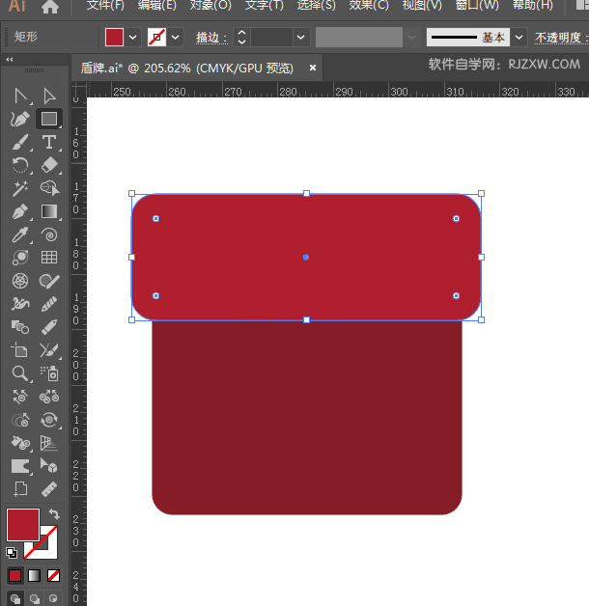Select the Gradient tool

pos(49,211)
